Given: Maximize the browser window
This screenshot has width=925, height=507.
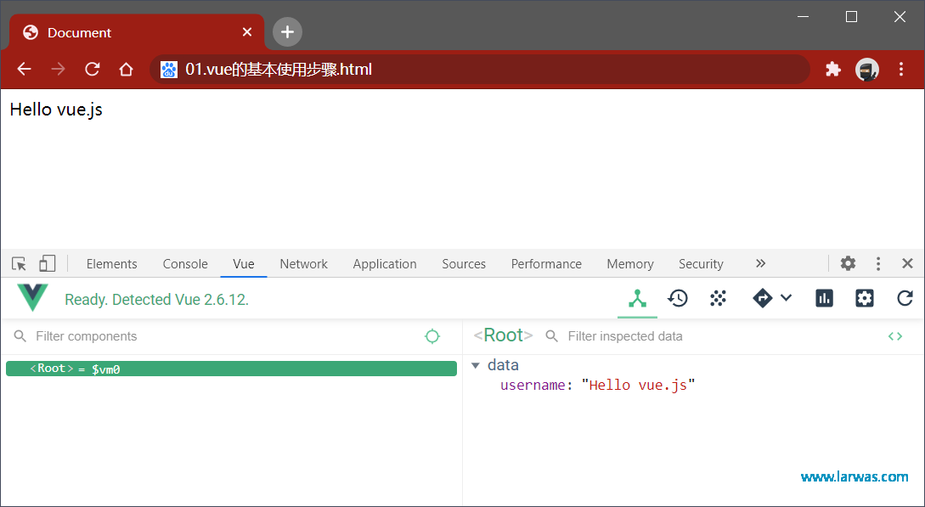Looking at the screenshot, I should coord(851,16).
